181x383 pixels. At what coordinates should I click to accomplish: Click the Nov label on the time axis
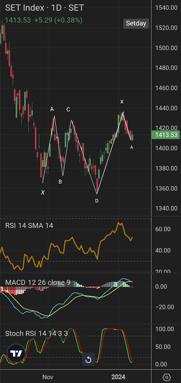pos(48,377)
